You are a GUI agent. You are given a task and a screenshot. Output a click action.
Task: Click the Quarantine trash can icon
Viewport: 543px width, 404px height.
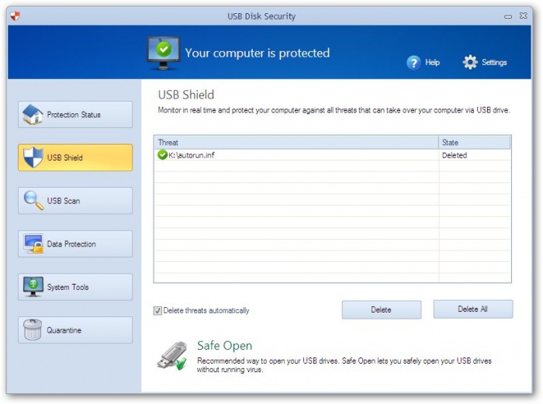pos(33,330)
